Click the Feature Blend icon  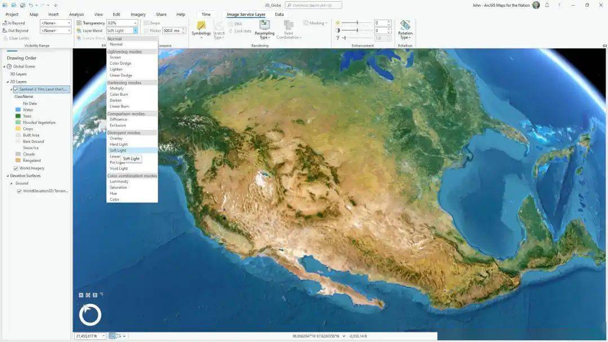tap(79, 38)
